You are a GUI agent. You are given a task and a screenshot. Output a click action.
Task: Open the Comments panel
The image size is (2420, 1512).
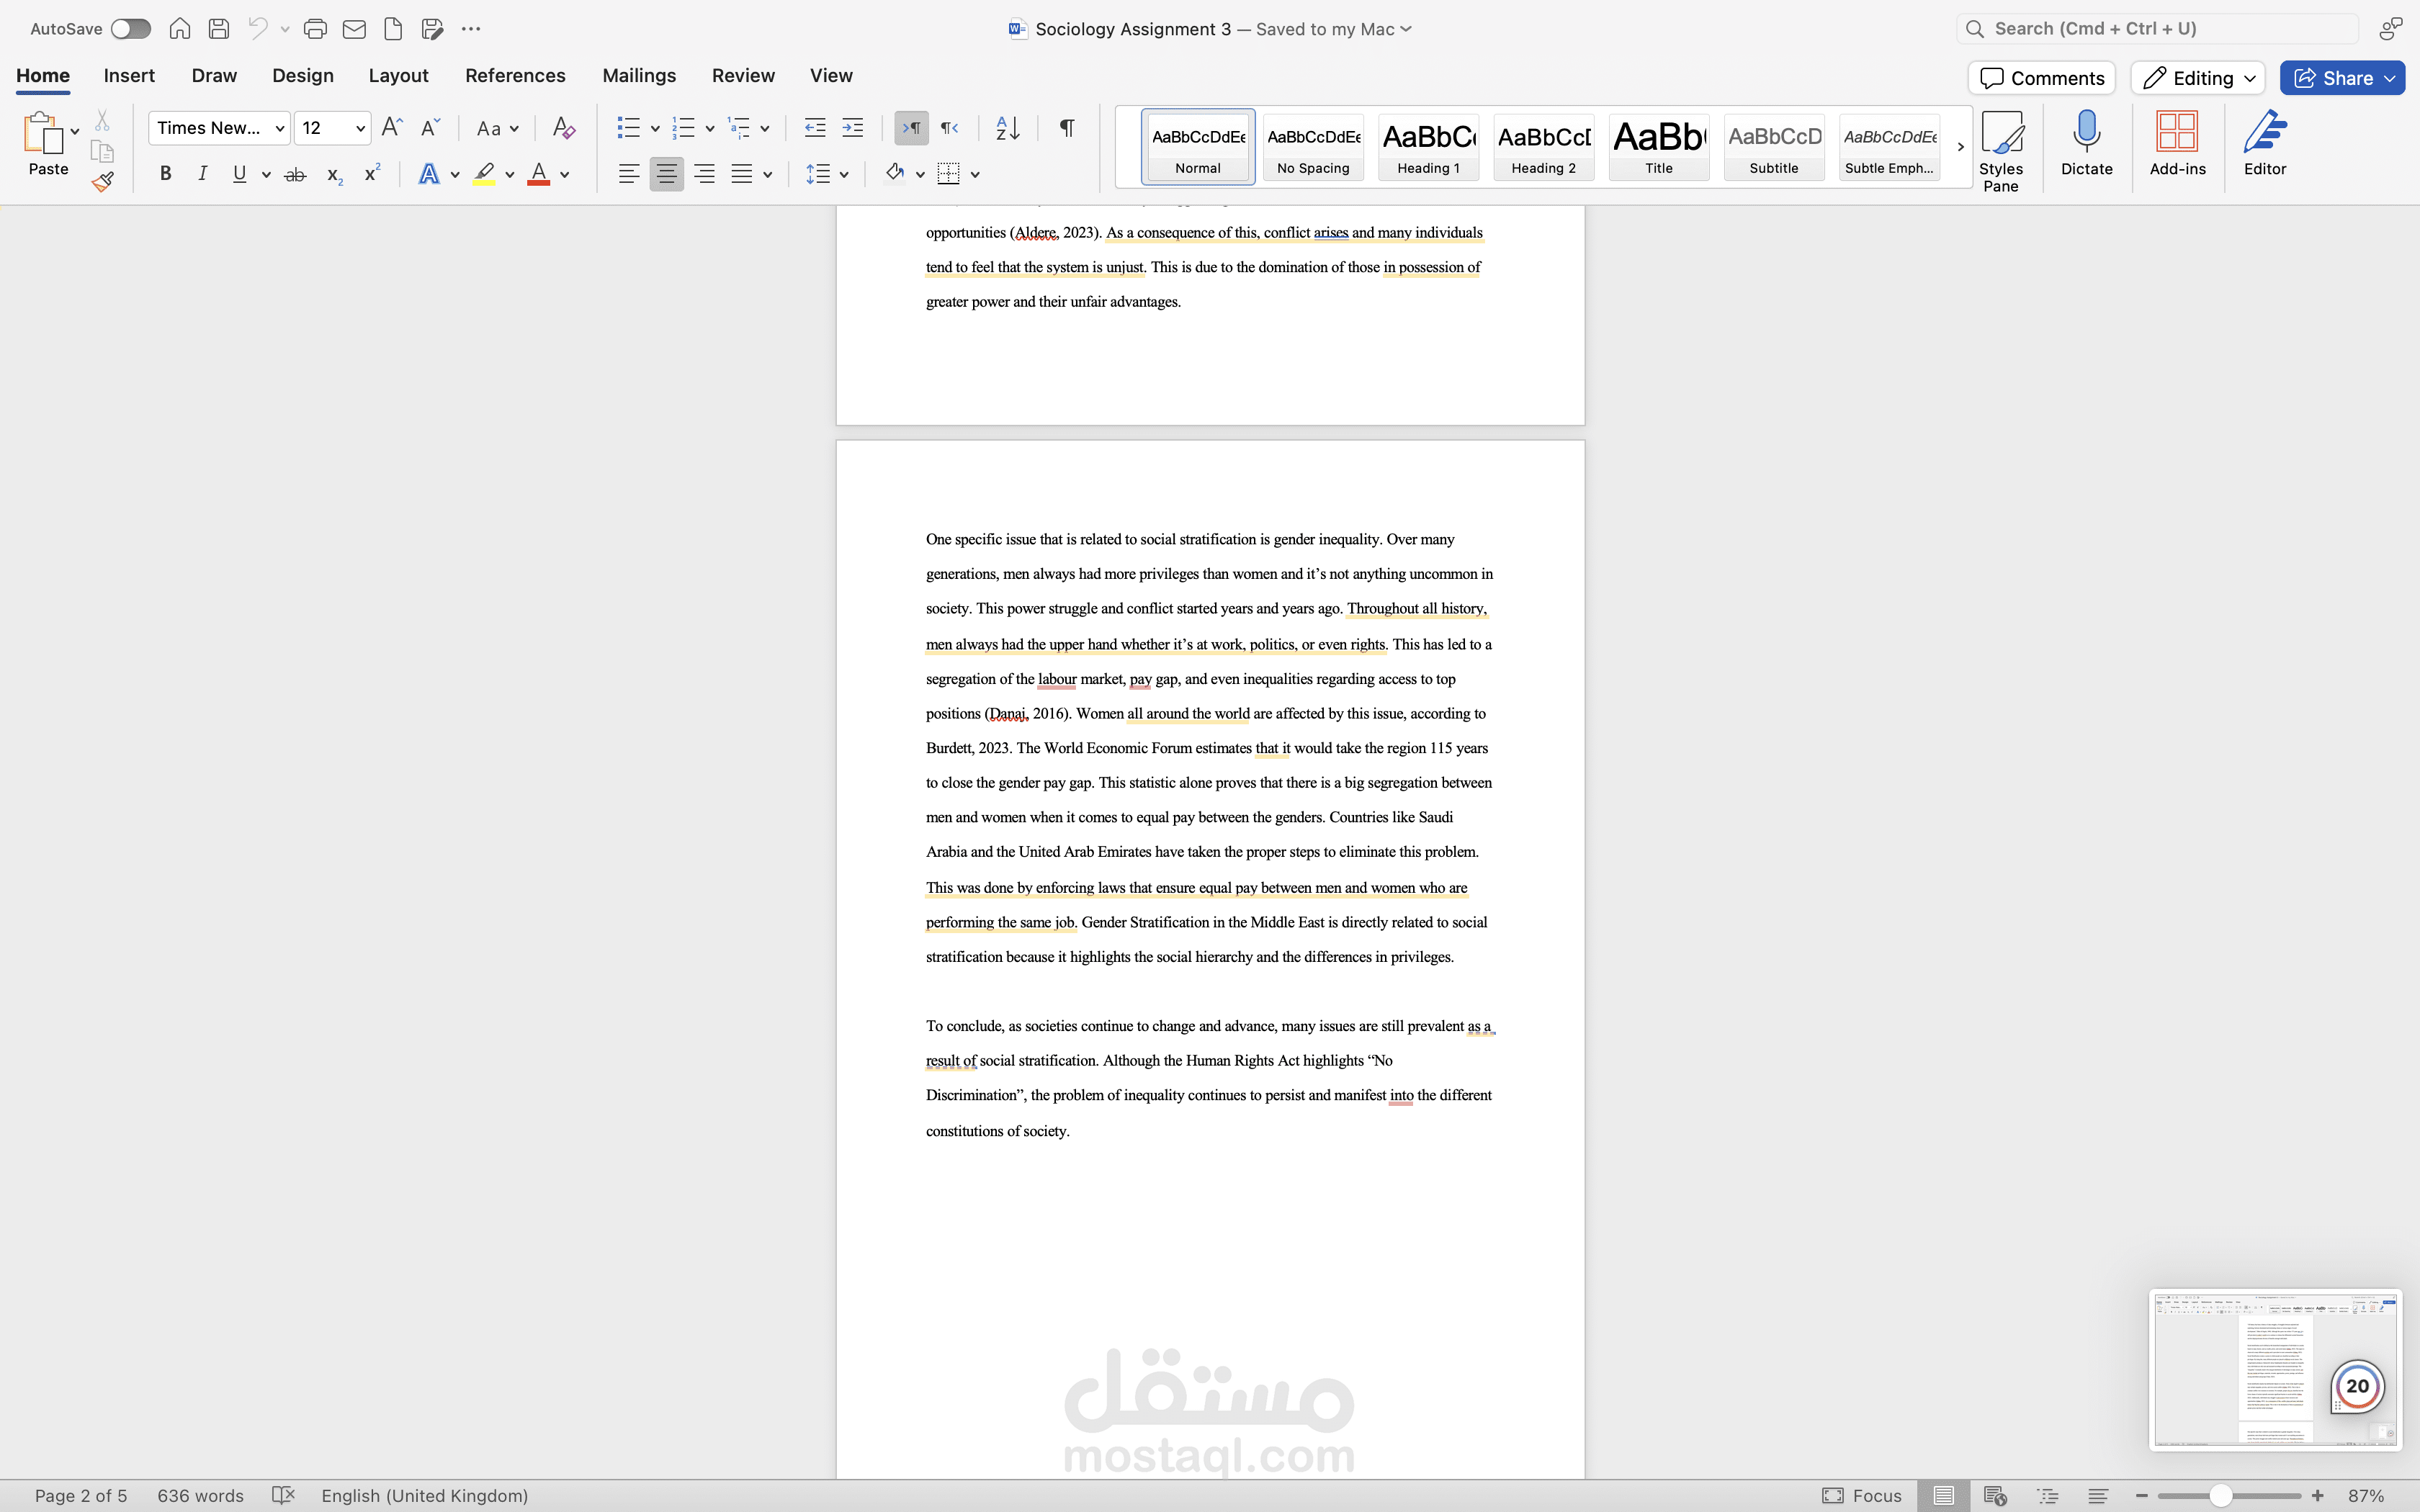[x=2040, y=77]
